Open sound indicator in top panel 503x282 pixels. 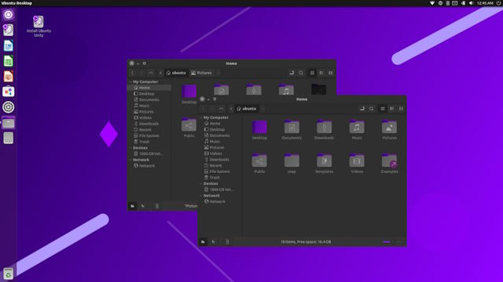[471, 3]
